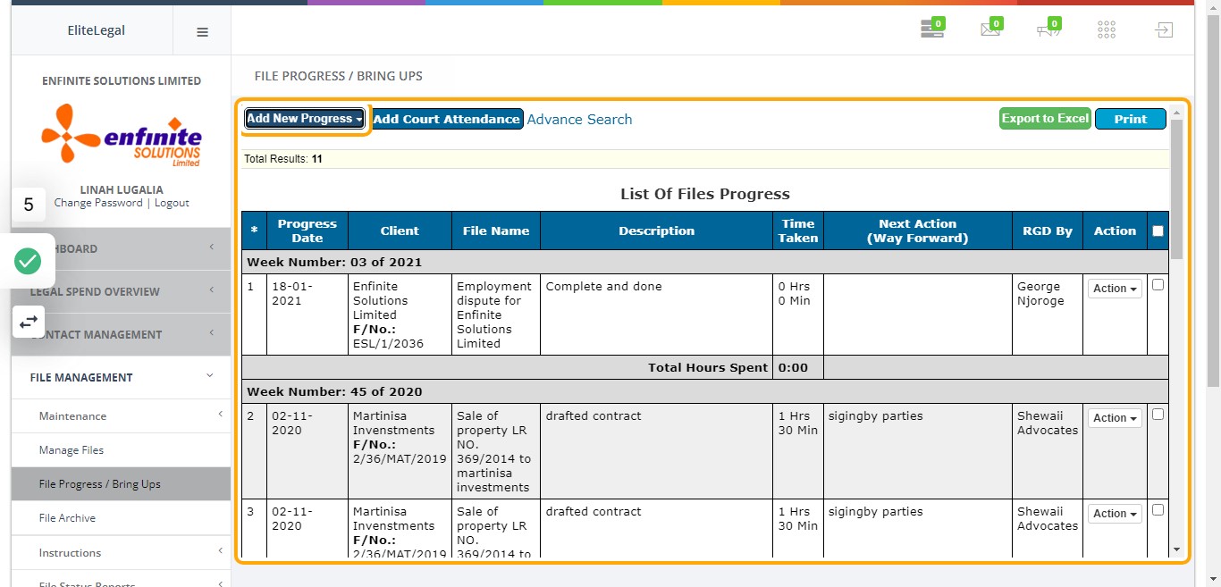Click Add Court Attendance button
1221x587 pixels.
[x=447, y=119]
